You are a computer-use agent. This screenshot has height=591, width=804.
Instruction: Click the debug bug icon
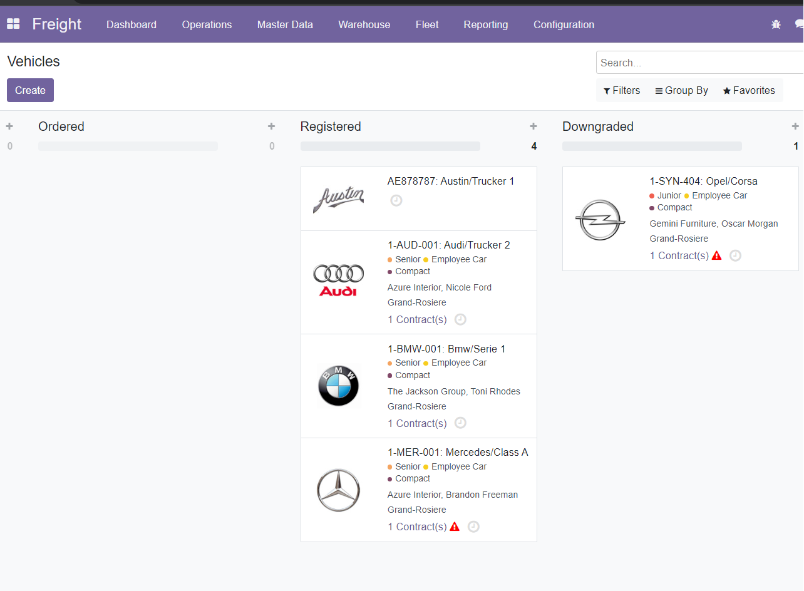(776, 24)
